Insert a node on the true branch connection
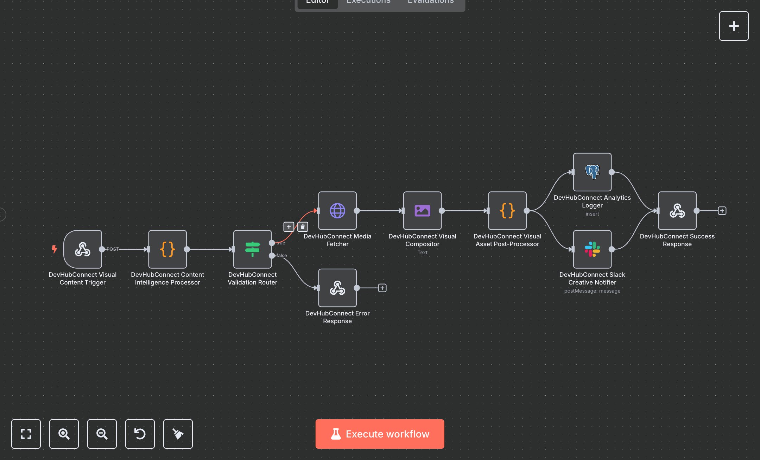 pyautogui.click(x=289, y=227)
